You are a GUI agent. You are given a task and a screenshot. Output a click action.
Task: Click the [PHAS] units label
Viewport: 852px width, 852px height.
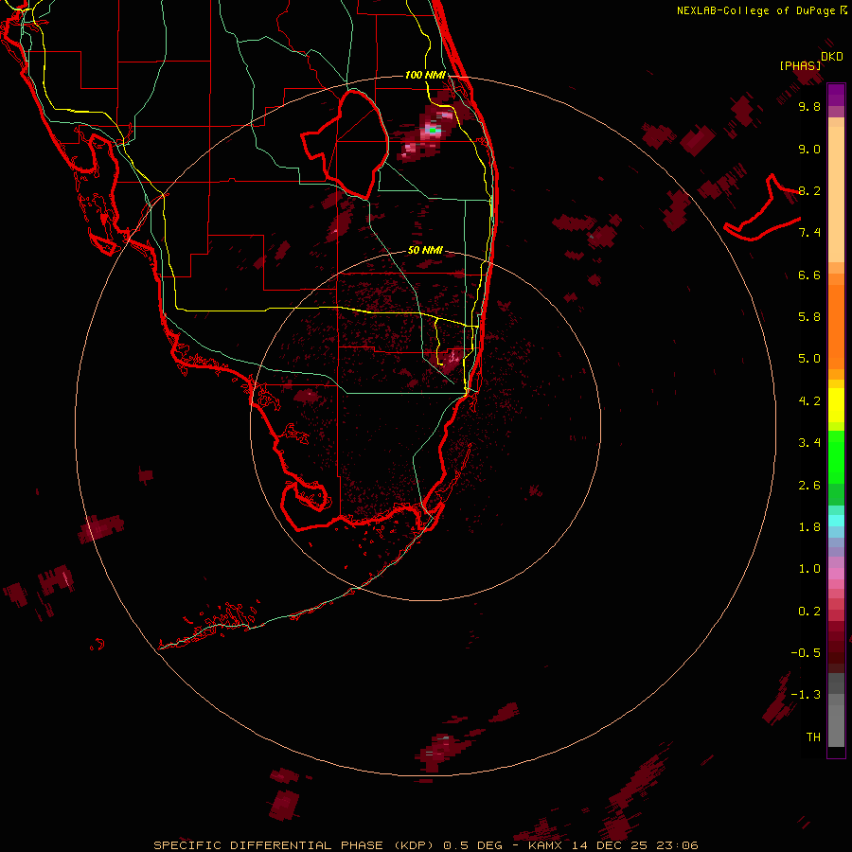tap(800, 66)
